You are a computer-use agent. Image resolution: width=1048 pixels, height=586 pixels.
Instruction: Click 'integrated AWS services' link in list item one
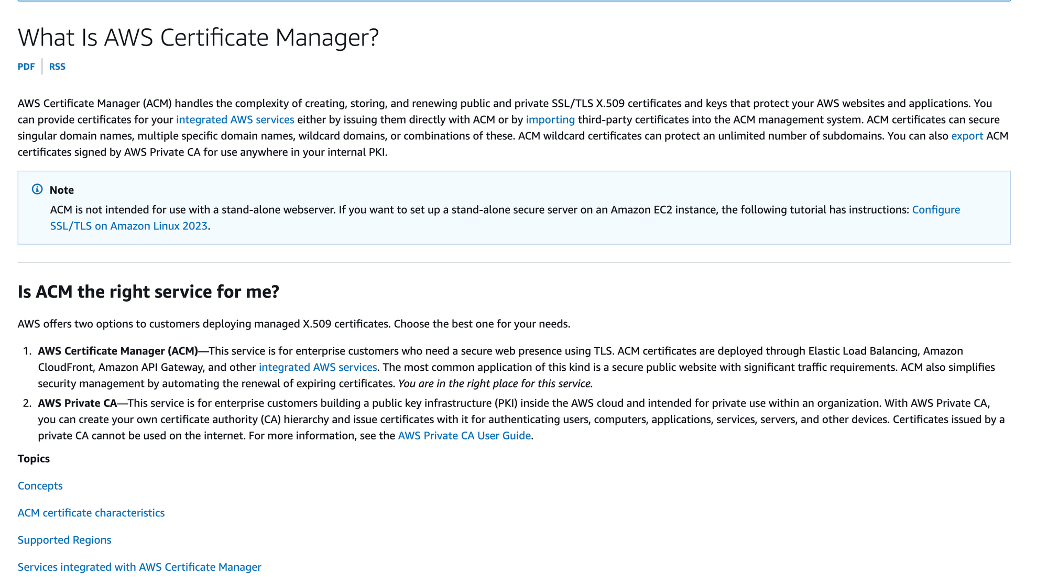coord(318,367)
